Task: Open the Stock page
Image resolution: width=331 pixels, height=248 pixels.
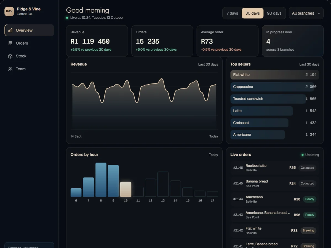Action: [29, 56]
